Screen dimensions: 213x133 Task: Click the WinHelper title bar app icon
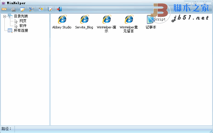pos(3,3)
